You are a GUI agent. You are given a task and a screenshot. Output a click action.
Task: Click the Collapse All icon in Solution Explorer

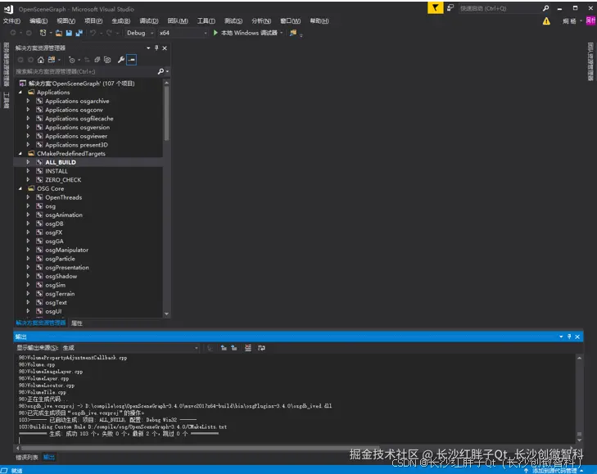pos(97,60)
